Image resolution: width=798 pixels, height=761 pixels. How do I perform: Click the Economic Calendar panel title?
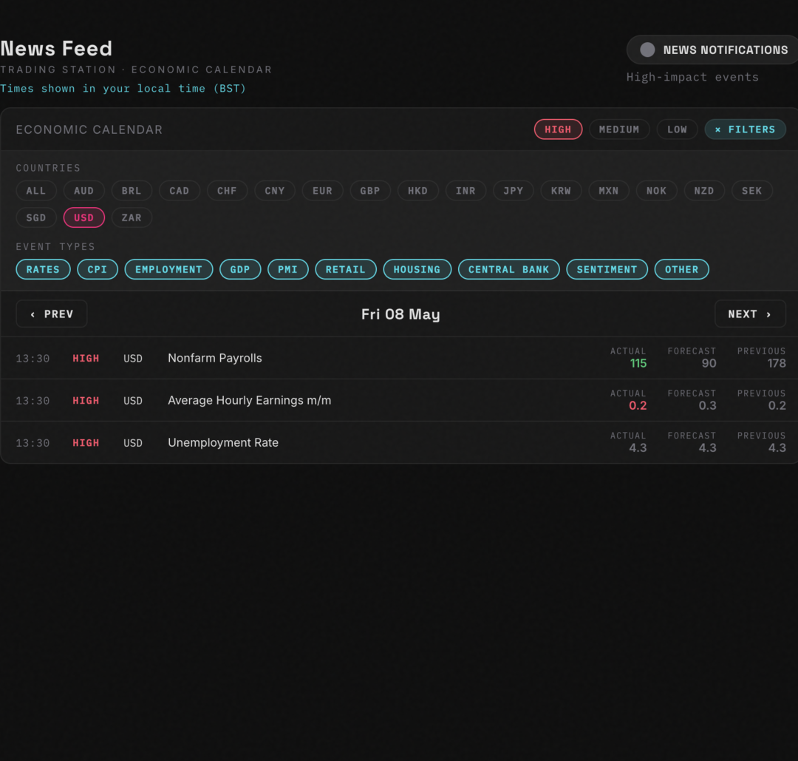click(89, 129)
